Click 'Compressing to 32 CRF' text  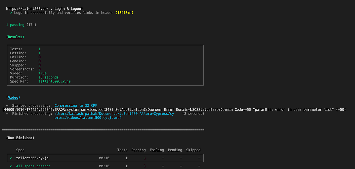76,105
